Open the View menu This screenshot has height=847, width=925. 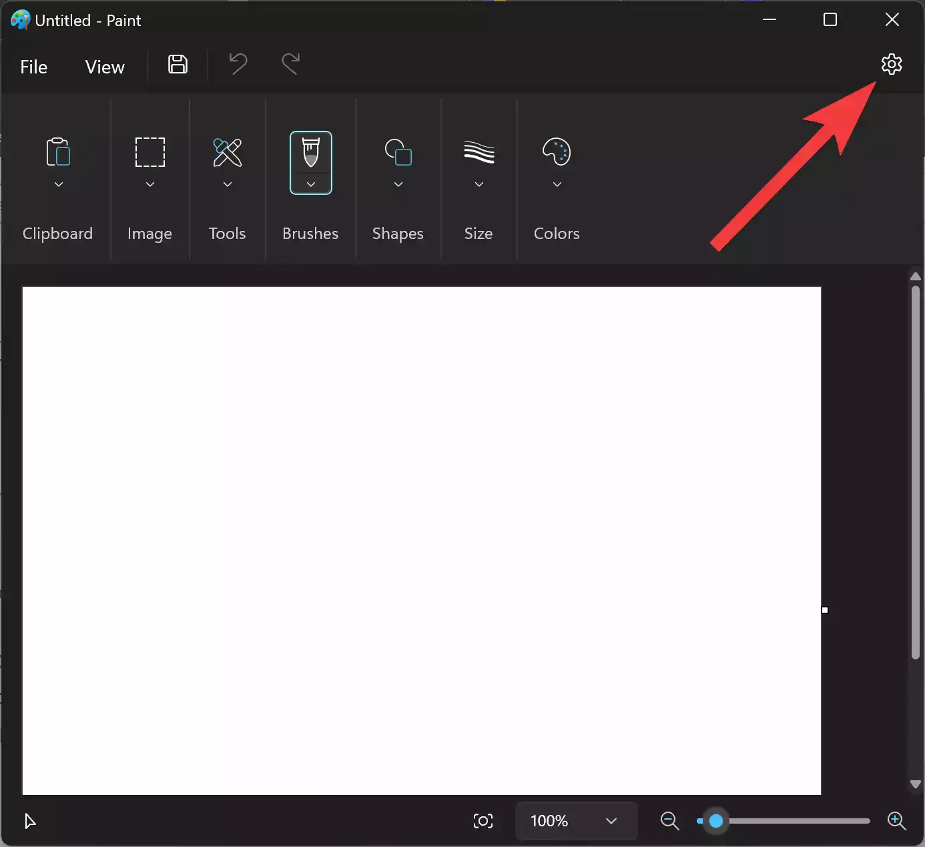[105, 67]
